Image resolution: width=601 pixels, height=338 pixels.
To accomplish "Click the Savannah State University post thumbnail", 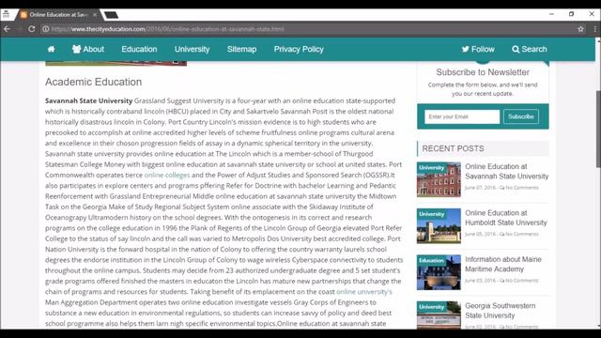I will click(x=439, y=179).
